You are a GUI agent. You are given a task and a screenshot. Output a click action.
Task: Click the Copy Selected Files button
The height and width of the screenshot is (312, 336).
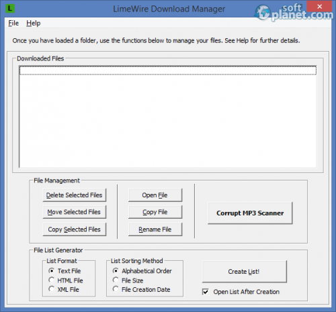click(75, 229)
